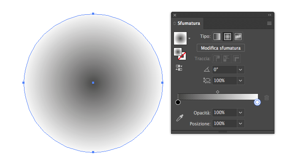Image resolution: width=285 pixels, height=162 pixels.
Task: Open the gradient preset dropdown arrow
Action: pos(190,38)
